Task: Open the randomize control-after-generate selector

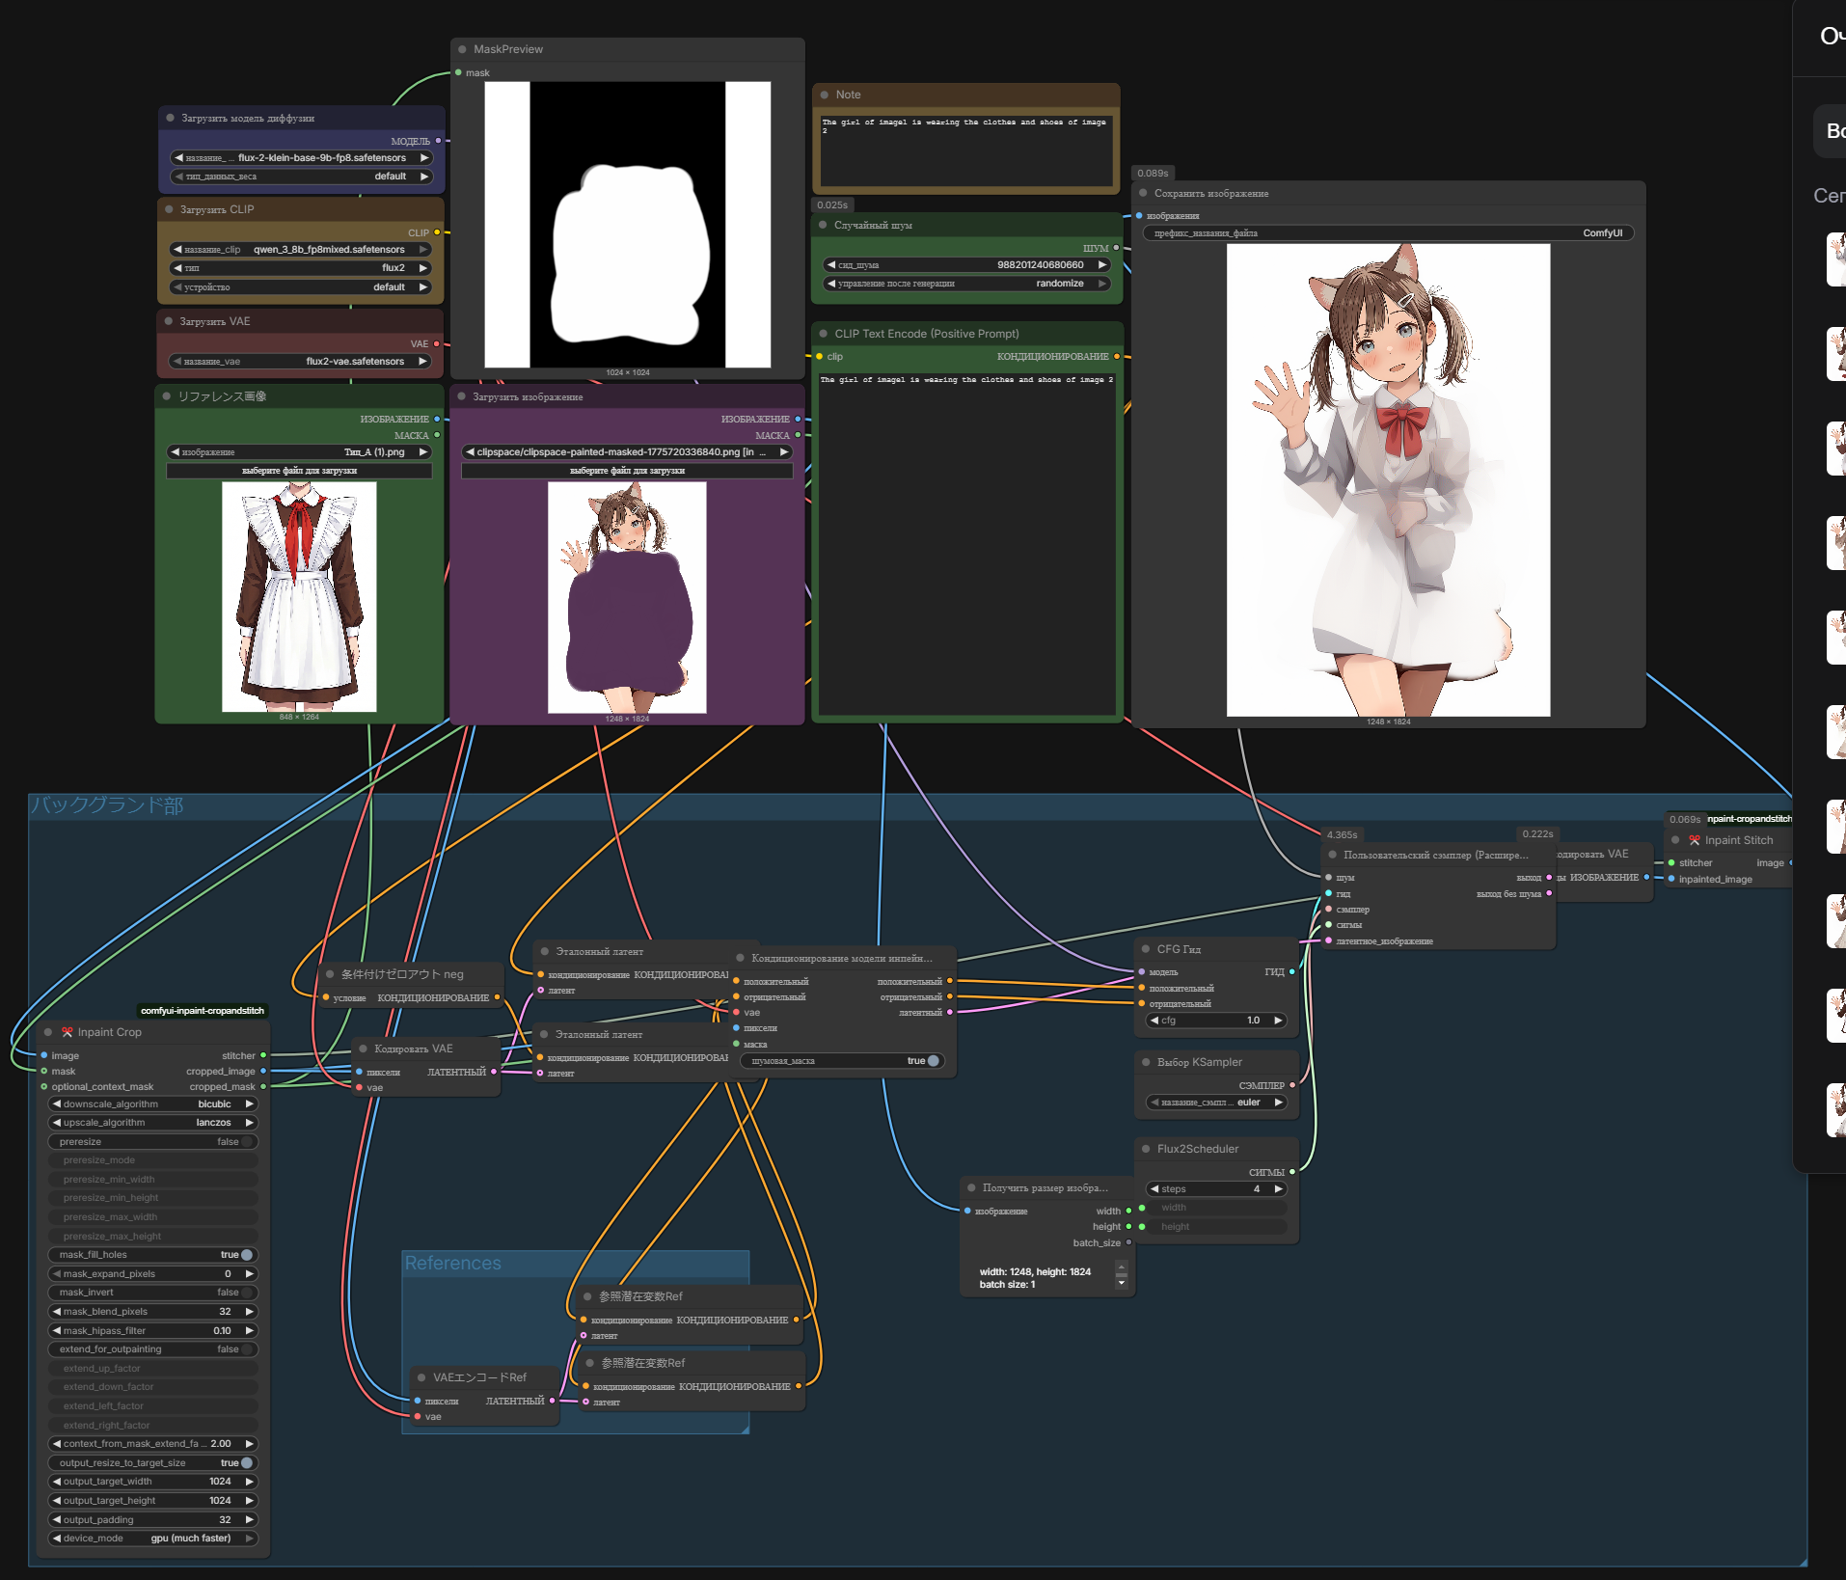Action: point(966,284)
